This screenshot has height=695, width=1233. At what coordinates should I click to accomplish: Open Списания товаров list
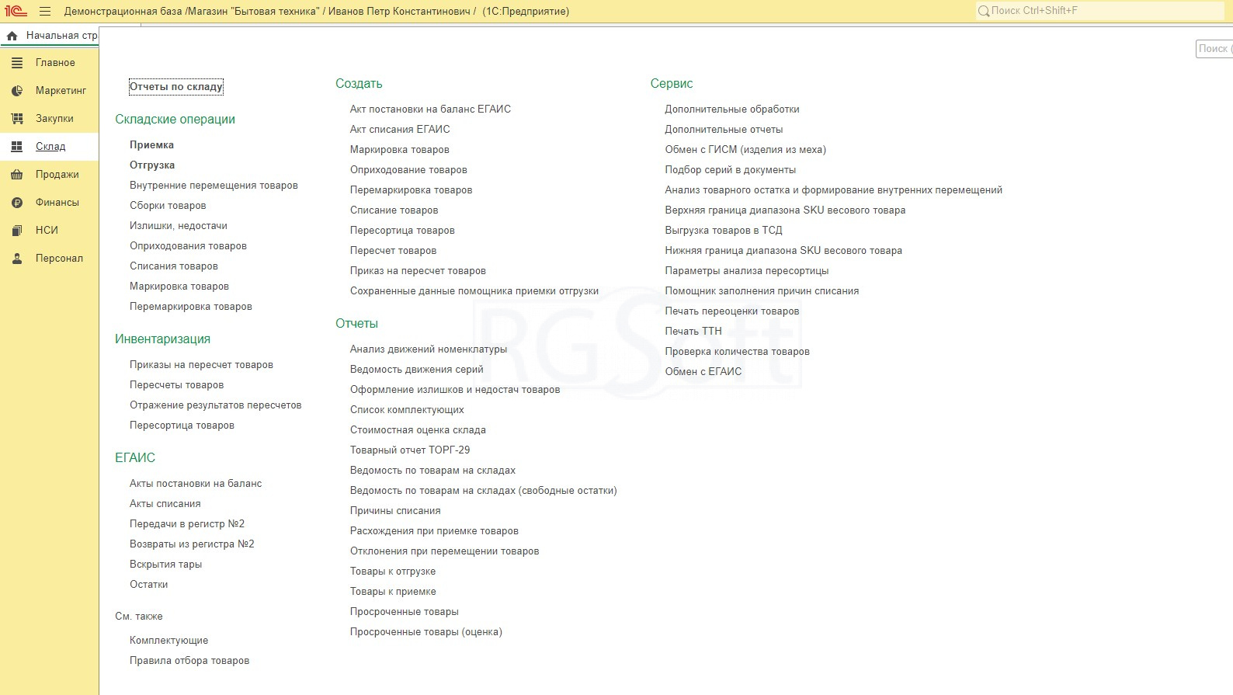(x=174, y=266)
